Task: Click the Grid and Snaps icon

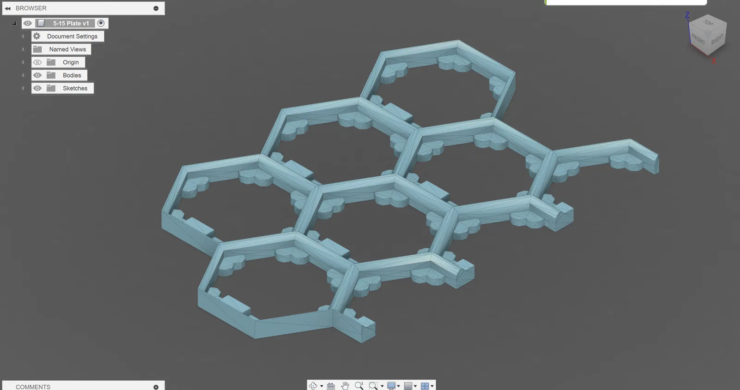Action: pos(408,386)
